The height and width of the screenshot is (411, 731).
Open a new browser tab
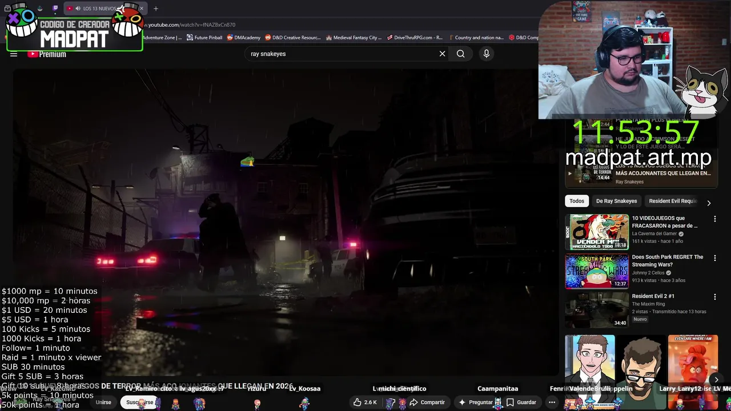pyautogui.click(x=155, y=9)
